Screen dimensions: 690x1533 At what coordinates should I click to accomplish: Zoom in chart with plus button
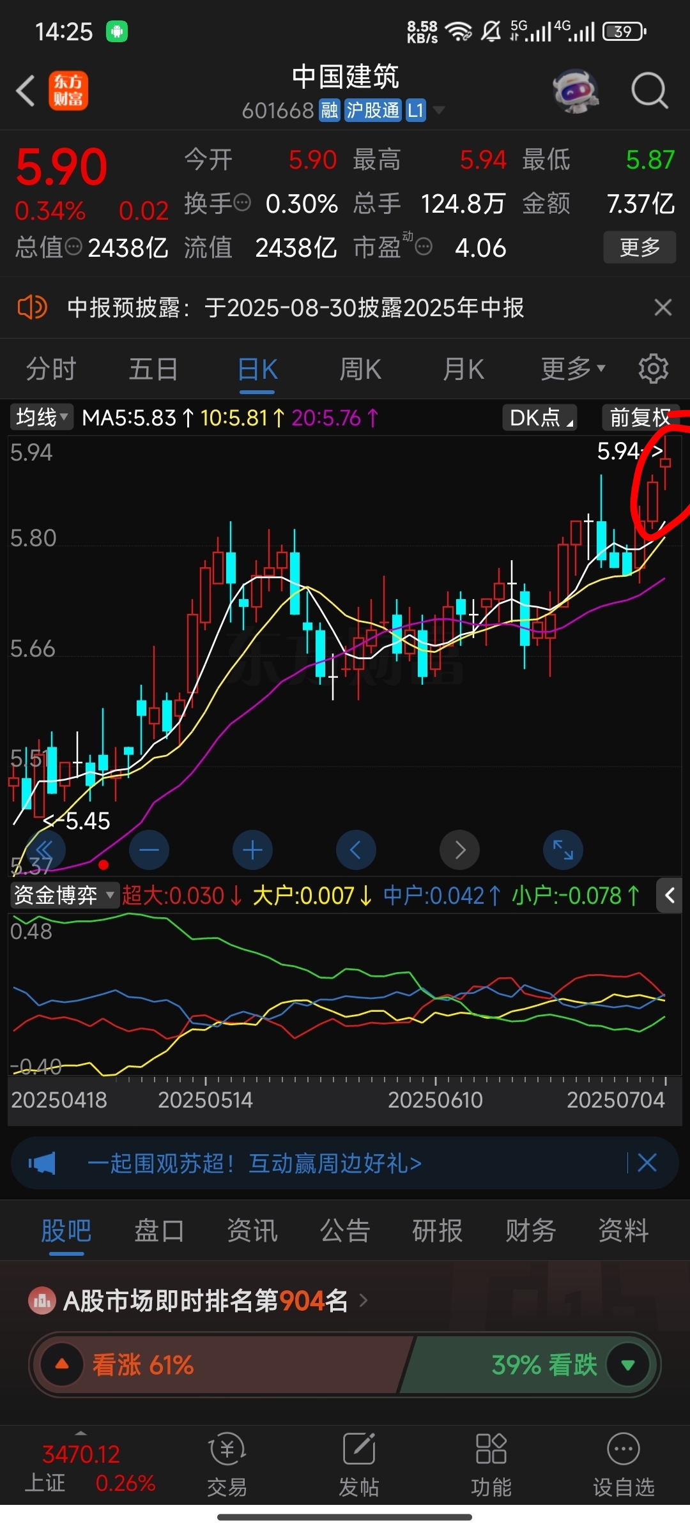point(252,850)
